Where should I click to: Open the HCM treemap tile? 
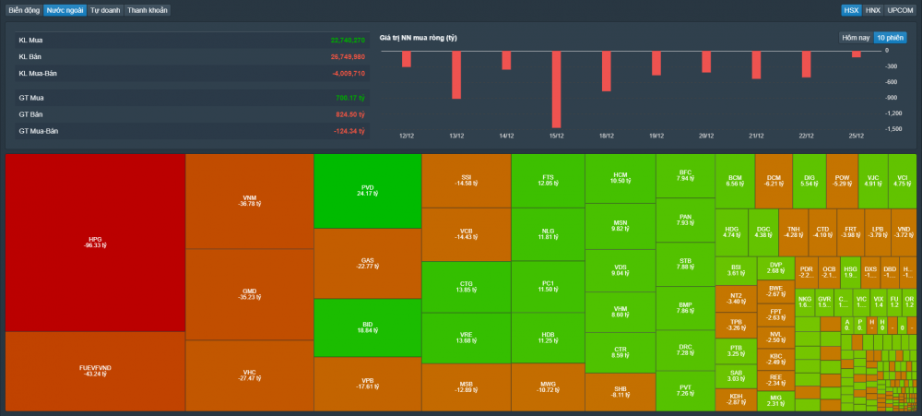[x=621, y=179]
